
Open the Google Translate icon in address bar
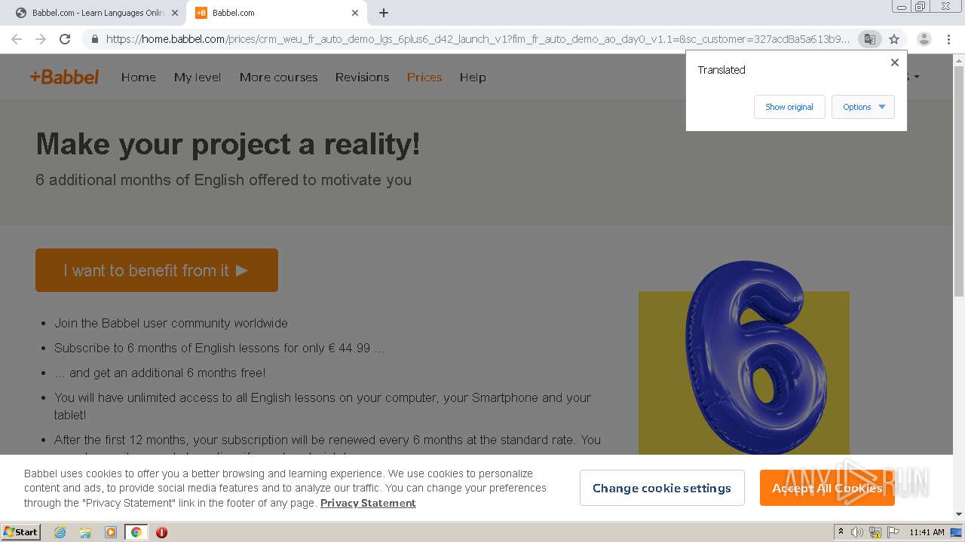(869, 39)
